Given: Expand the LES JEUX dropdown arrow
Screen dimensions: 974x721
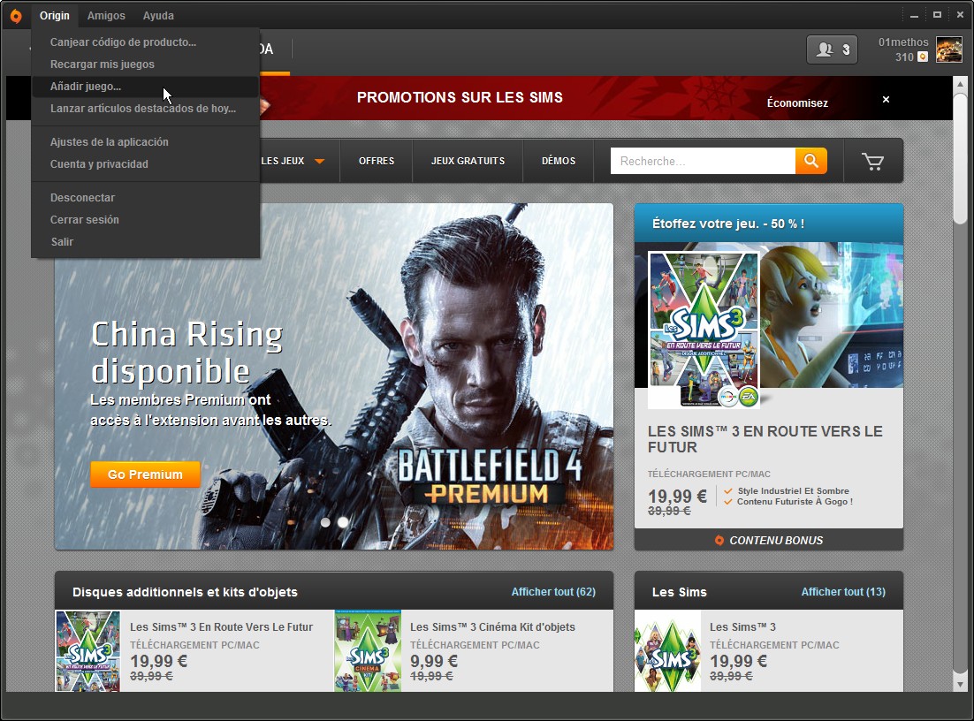Looking at the screenshot, I should pyautogui.click(x=319, y=161).
